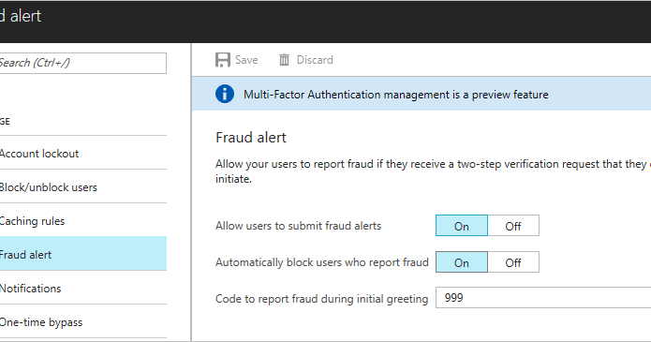Image resolution: width=651 pixels, height=342 pixels.
Task: Open One-time bypass page
Action: coord(83,321)
